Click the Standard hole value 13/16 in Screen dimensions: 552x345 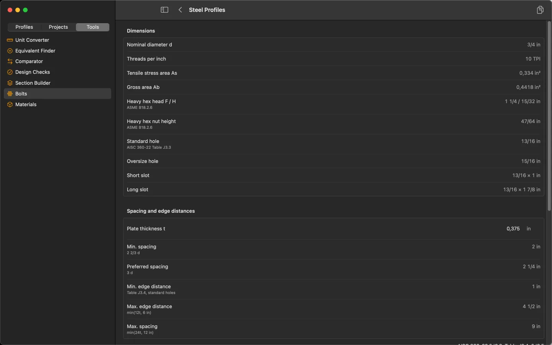(x=531, y=141)
